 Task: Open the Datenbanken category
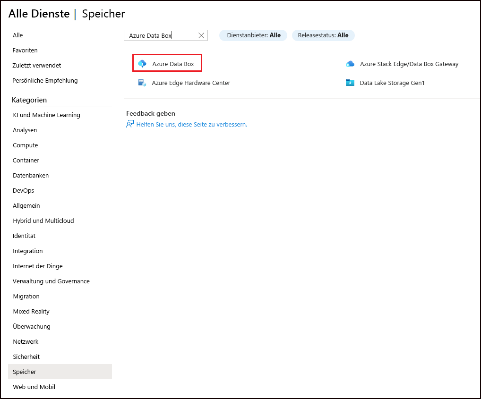tap(31, 175)
